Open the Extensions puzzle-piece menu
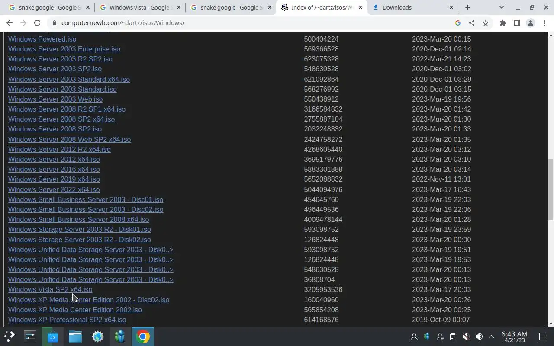The height and width of the screenshot is (346, 554). click(x=503, y=23)
